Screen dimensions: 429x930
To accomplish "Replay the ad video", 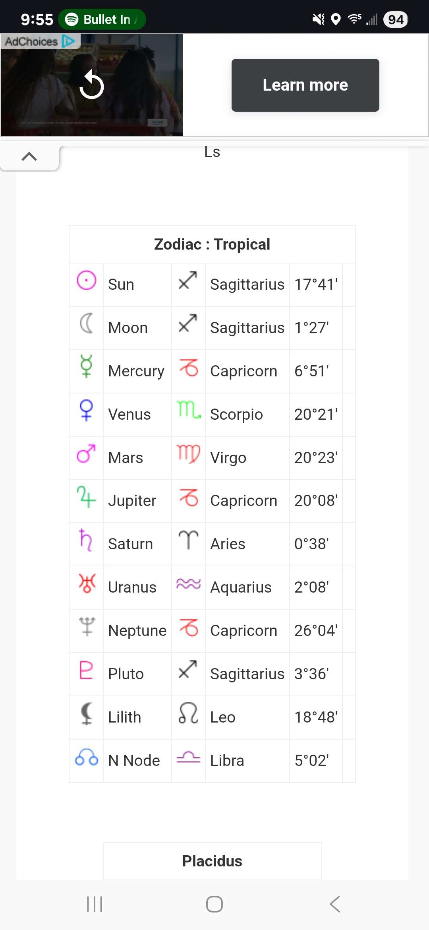I will pos(92,85).
